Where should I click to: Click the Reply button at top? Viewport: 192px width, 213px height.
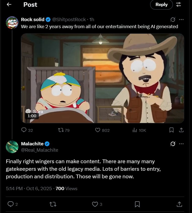coord(162,5)
